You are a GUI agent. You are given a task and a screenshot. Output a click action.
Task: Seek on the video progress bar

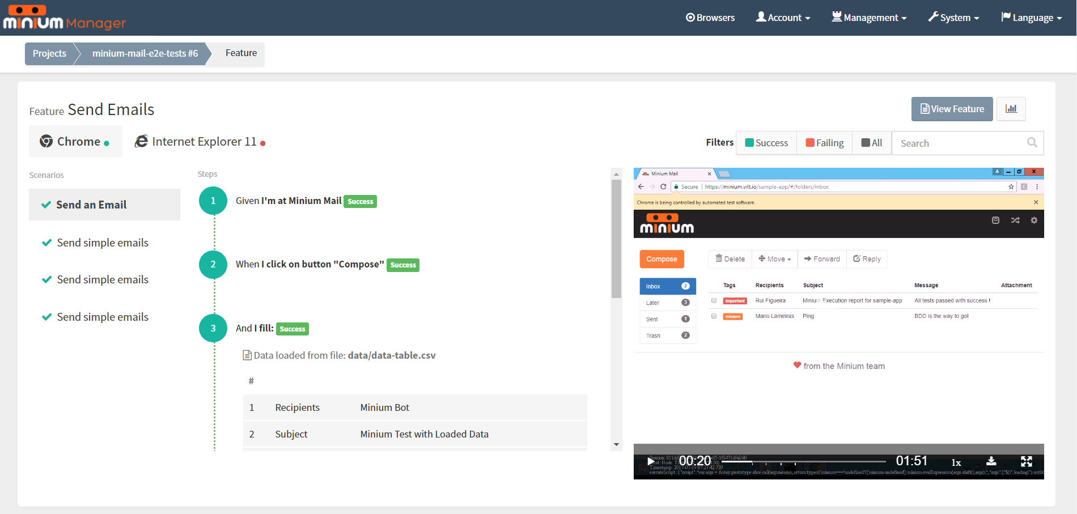[803, 461]
